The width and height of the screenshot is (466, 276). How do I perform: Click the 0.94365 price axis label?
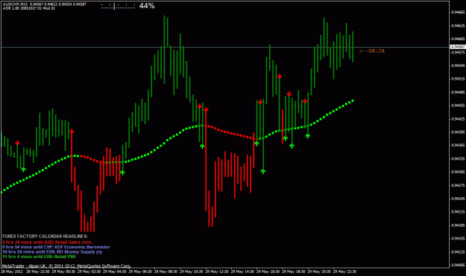[x=458, y=145]
